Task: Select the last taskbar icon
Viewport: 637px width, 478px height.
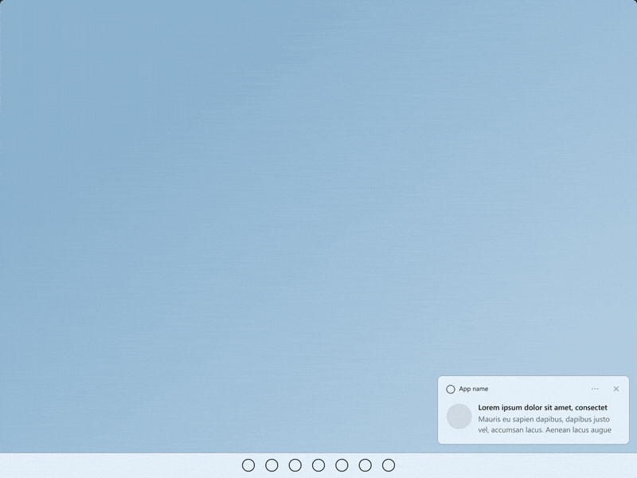Action: (388, 464)
